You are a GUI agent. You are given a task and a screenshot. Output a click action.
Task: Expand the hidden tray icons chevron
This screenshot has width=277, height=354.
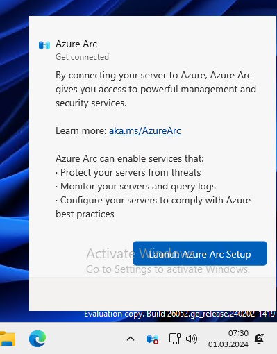[131, 339]
